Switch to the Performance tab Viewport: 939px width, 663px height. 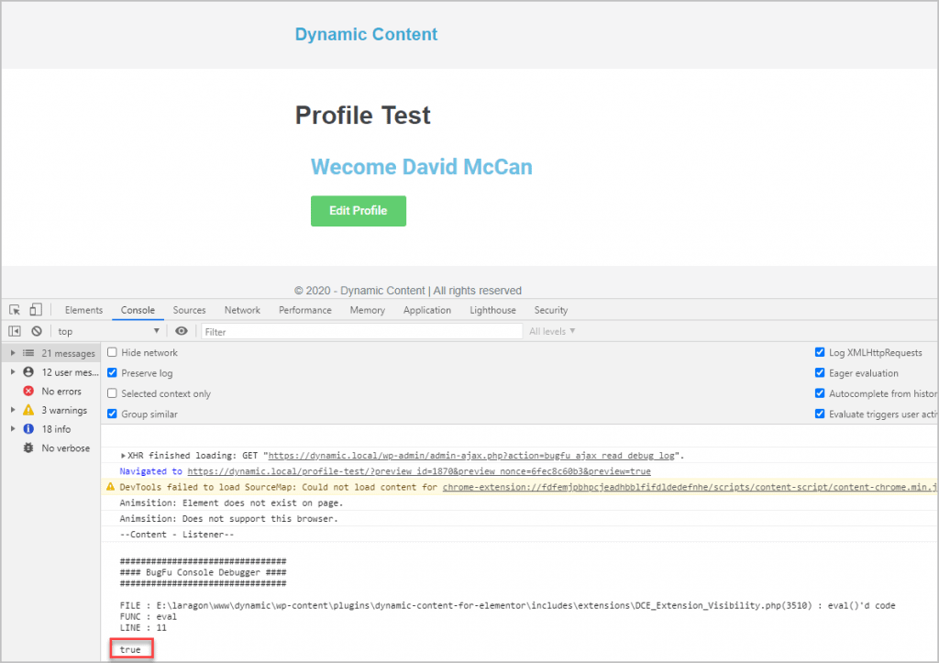pos(304,310)
